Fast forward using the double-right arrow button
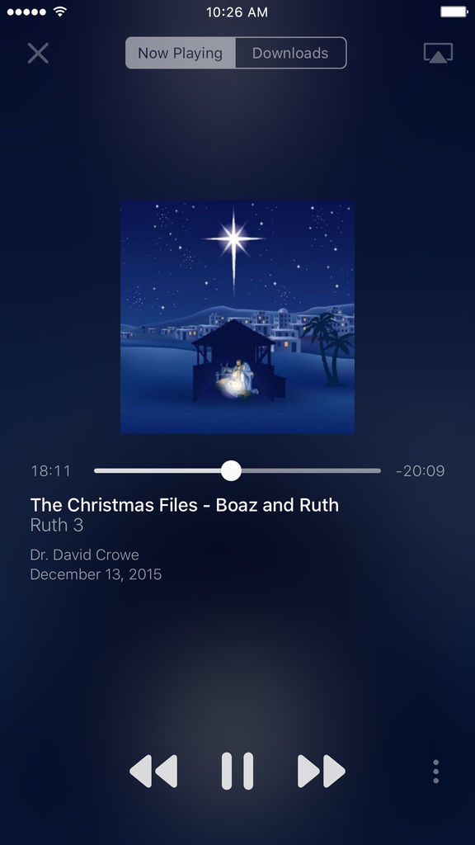475x845 pixels. tap(322, 772)
